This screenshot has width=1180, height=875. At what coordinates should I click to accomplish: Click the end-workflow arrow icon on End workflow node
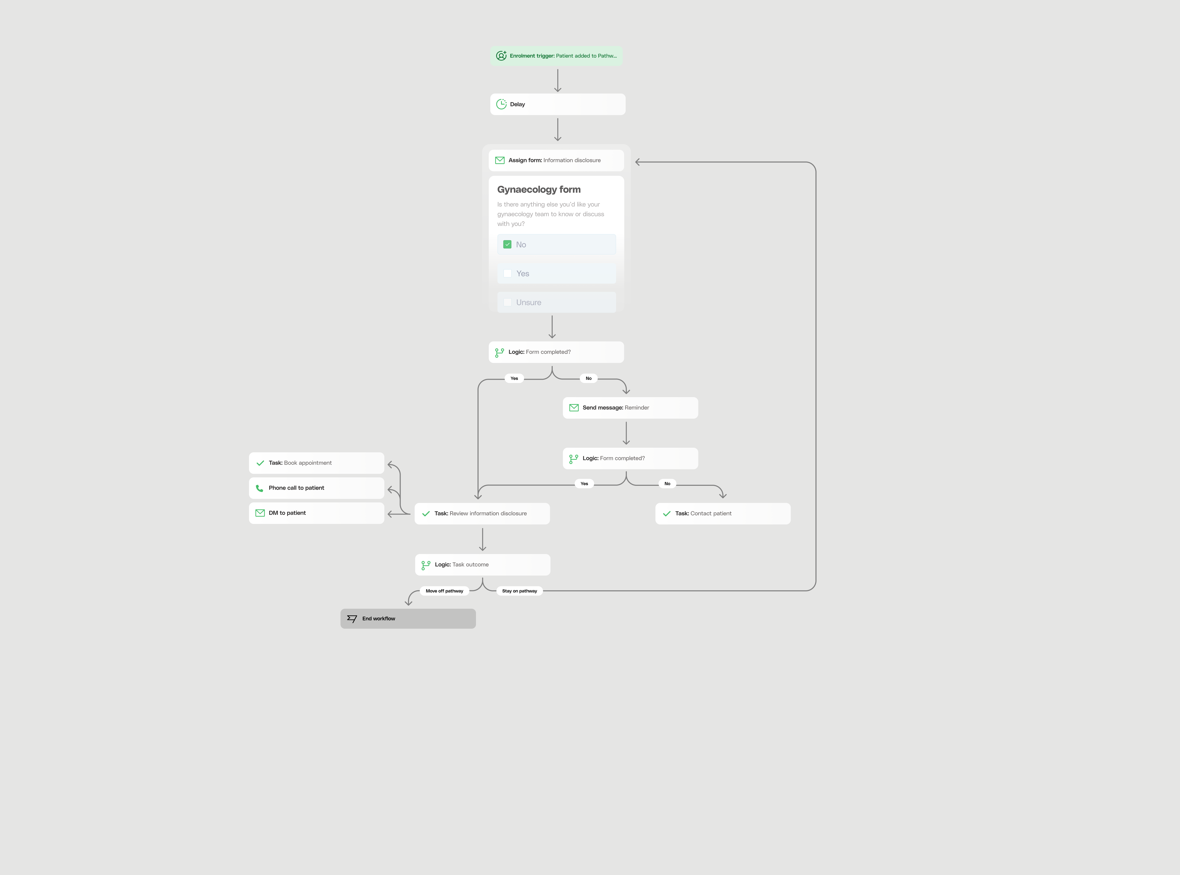coord(352,618)
